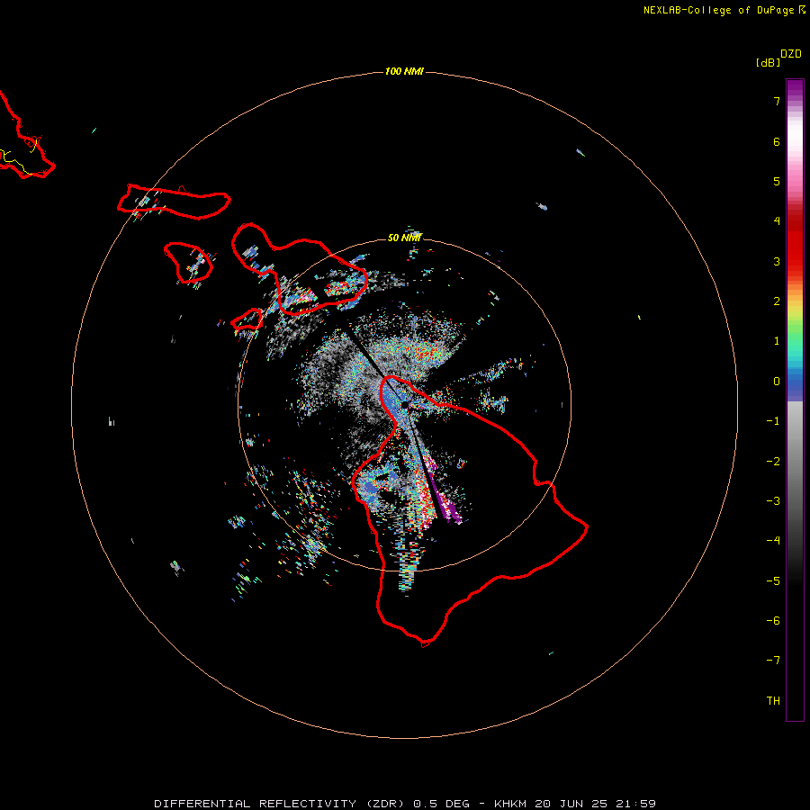Click the 1 value on color scale
The height and width of the screenshot is (810, 810).
point(777,341)
